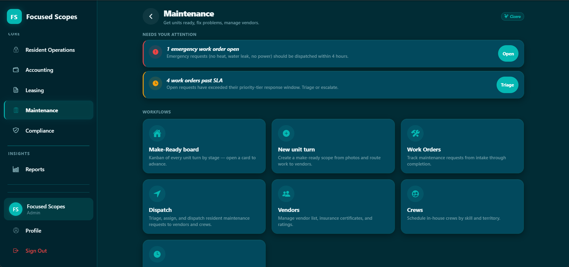Click the Profile person icon
This screenshot has width=569, height=267.
coord(16,230)
